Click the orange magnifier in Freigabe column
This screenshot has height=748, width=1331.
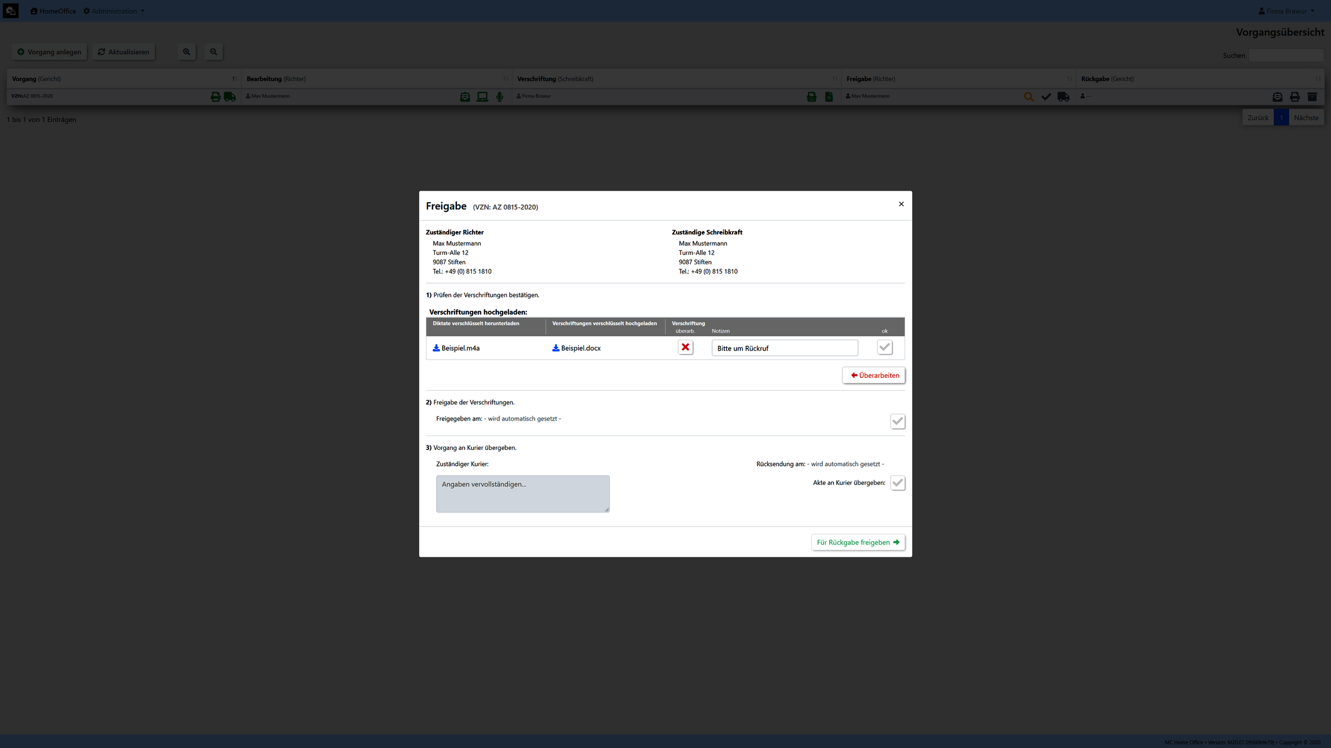[x=1028, y=97]
